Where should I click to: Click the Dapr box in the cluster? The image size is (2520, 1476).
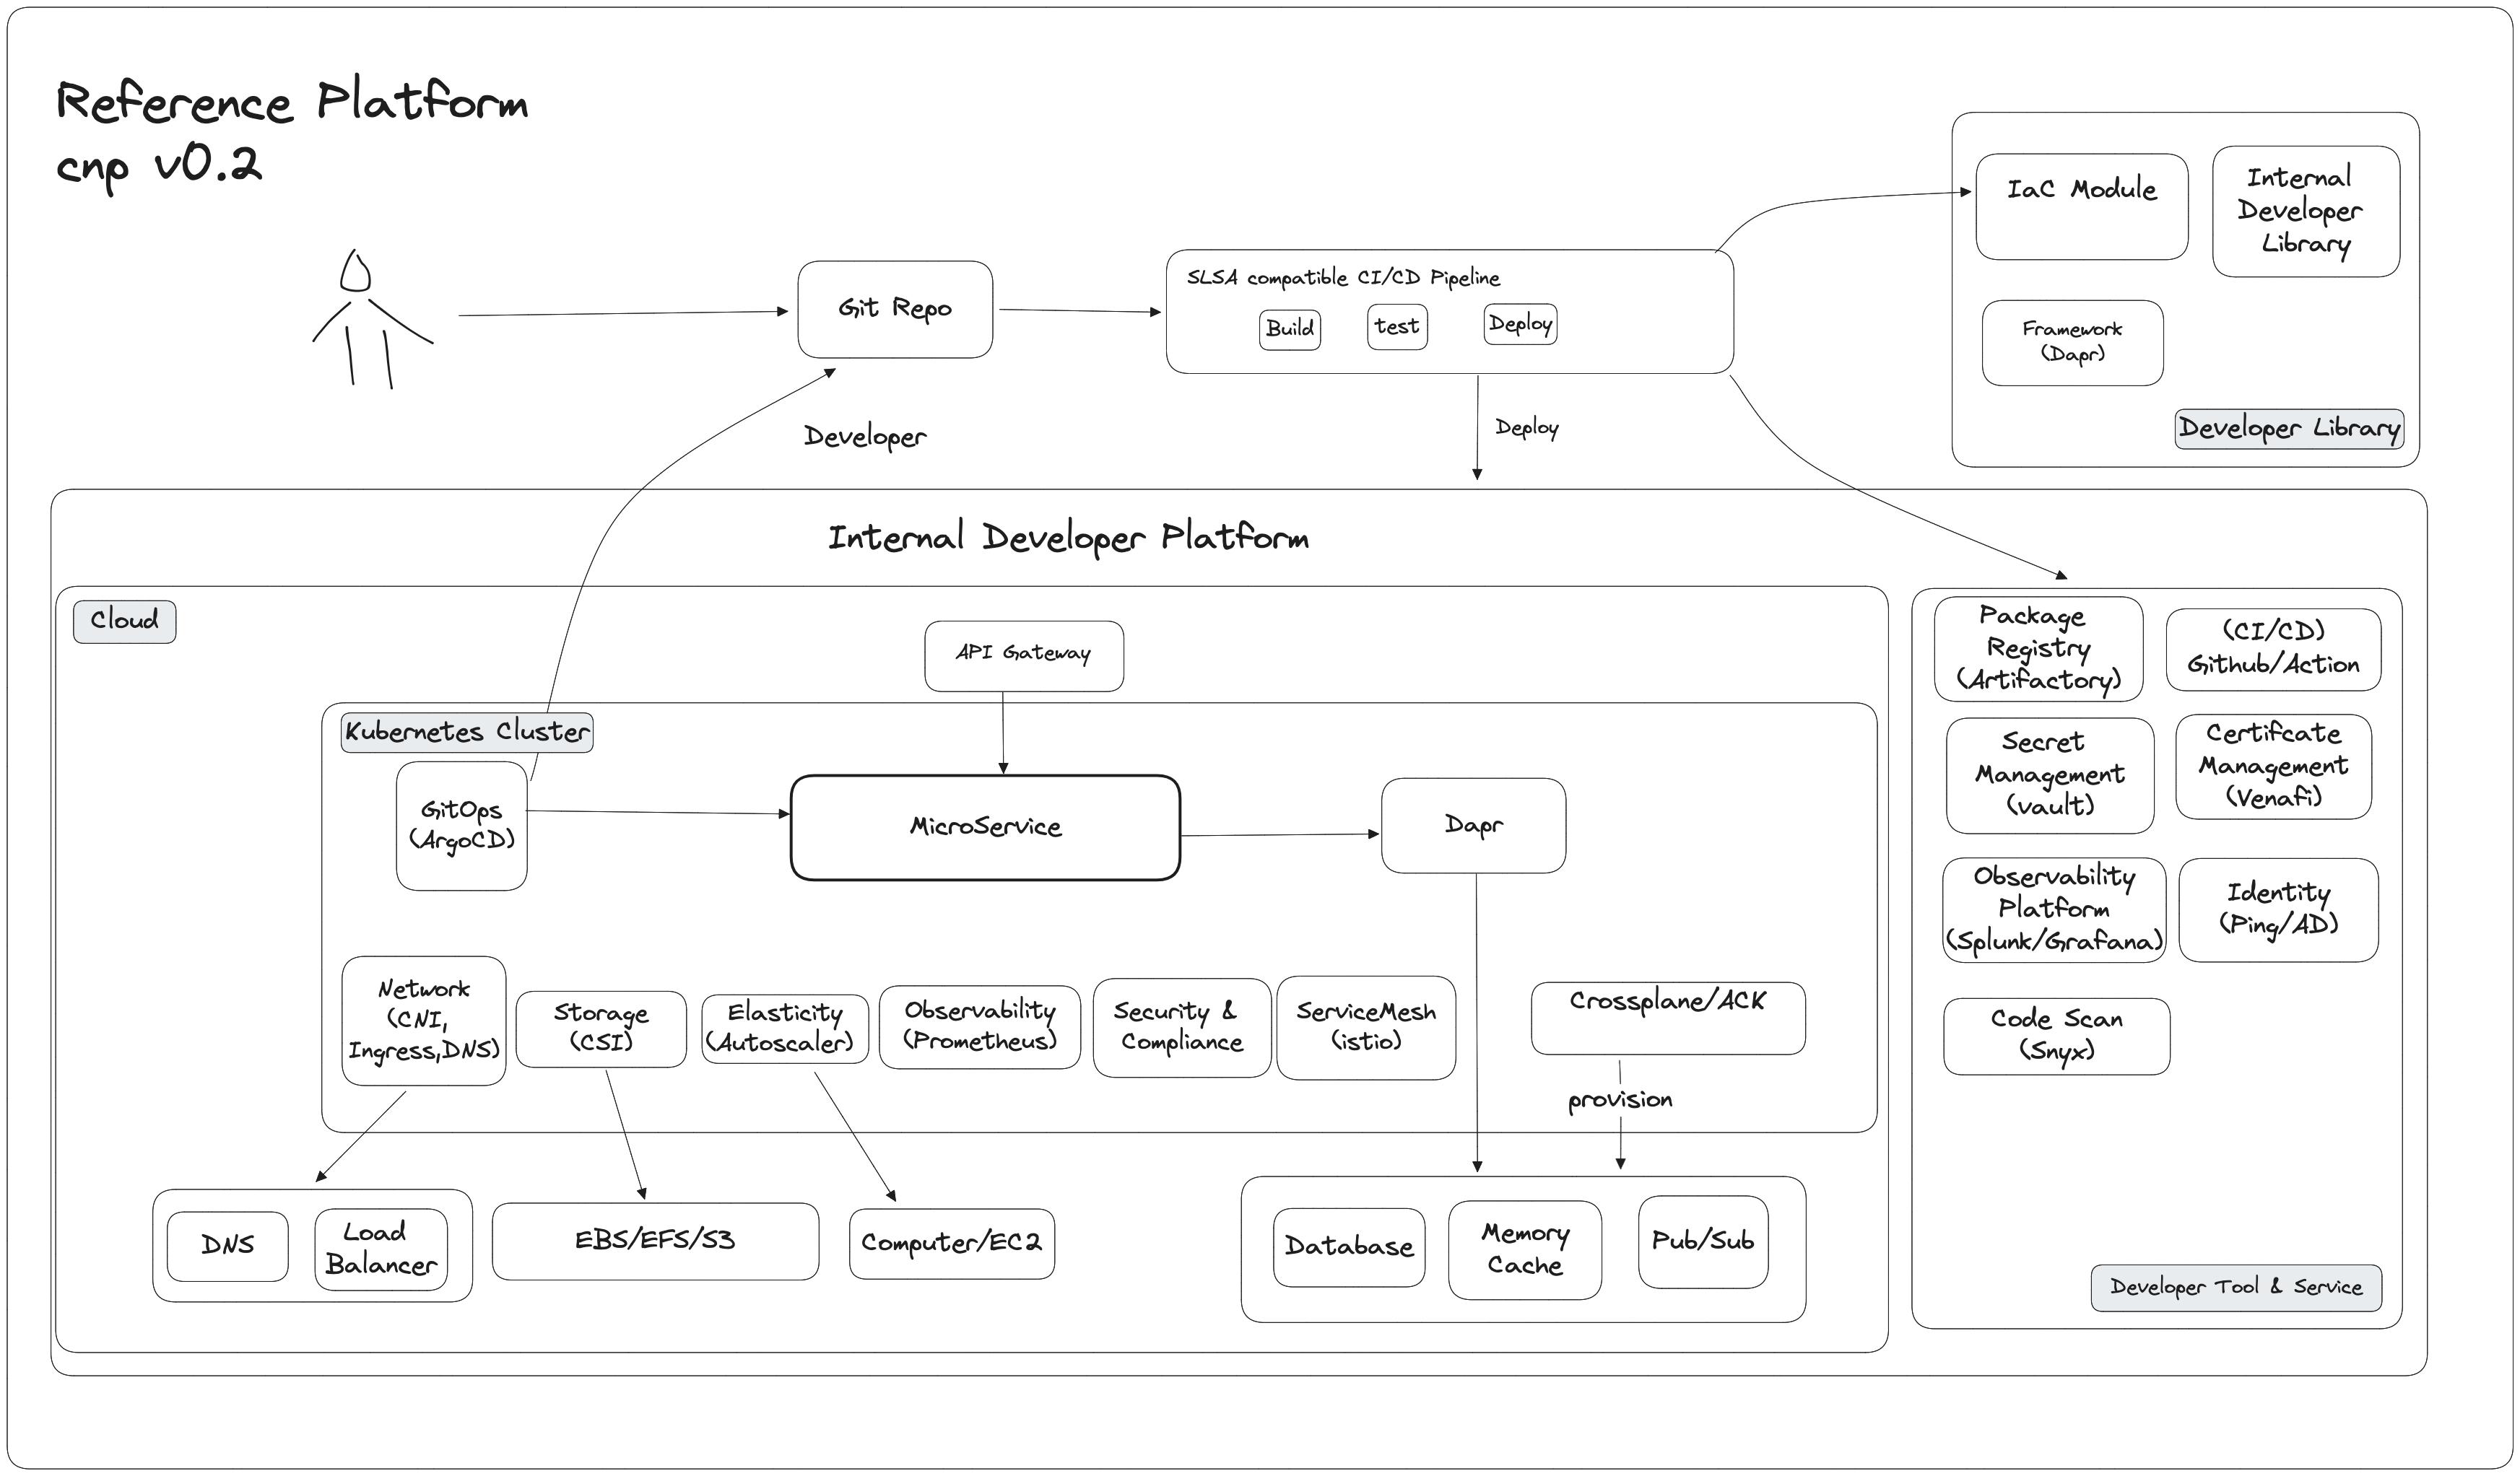click(1473, 826)
